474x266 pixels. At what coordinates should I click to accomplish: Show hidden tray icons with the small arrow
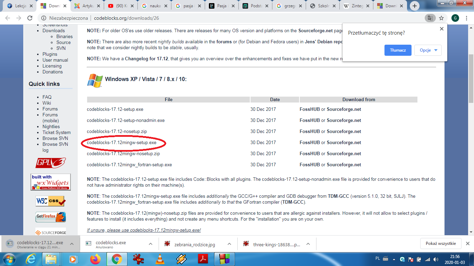click(395, 259)
